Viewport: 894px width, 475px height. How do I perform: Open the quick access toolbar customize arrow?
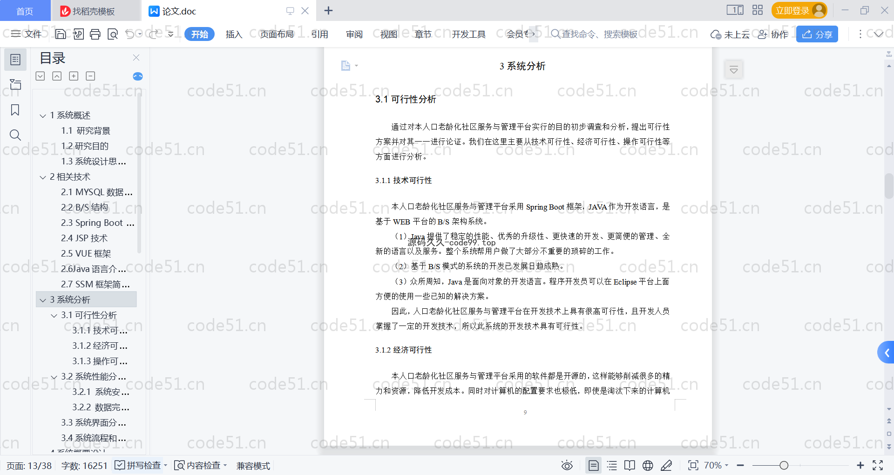pyautogui.click(x=171, y=34)
